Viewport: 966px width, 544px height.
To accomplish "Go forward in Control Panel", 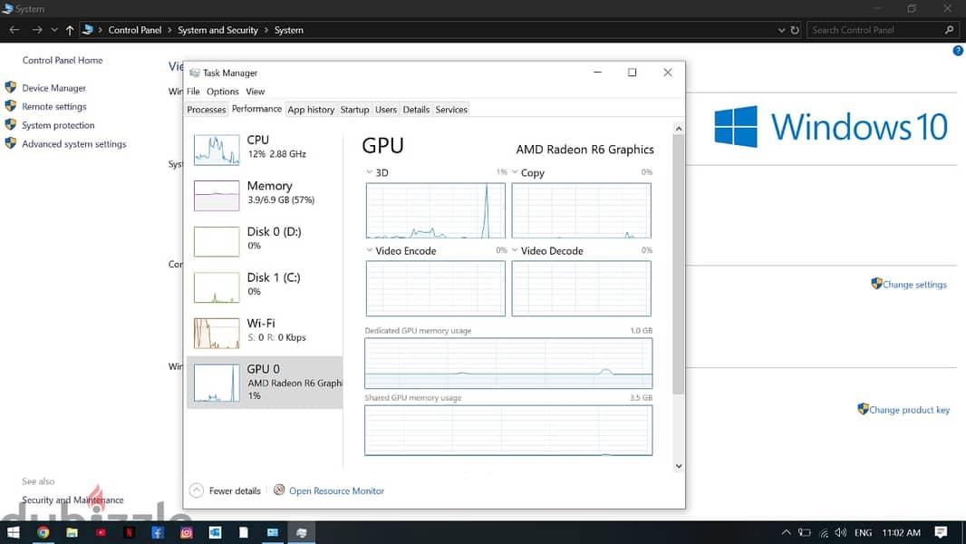I will (x=37, y=30).
